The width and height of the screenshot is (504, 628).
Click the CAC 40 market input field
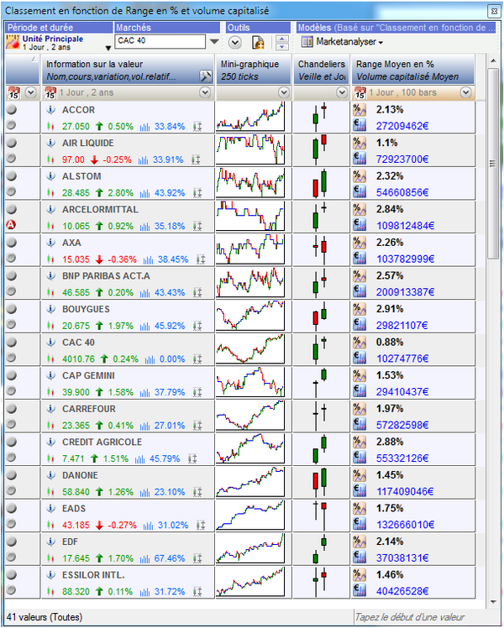point(160,41)
